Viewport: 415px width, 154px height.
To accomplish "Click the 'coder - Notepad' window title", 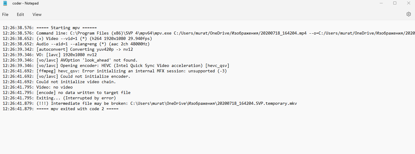I will click(25, 3).
